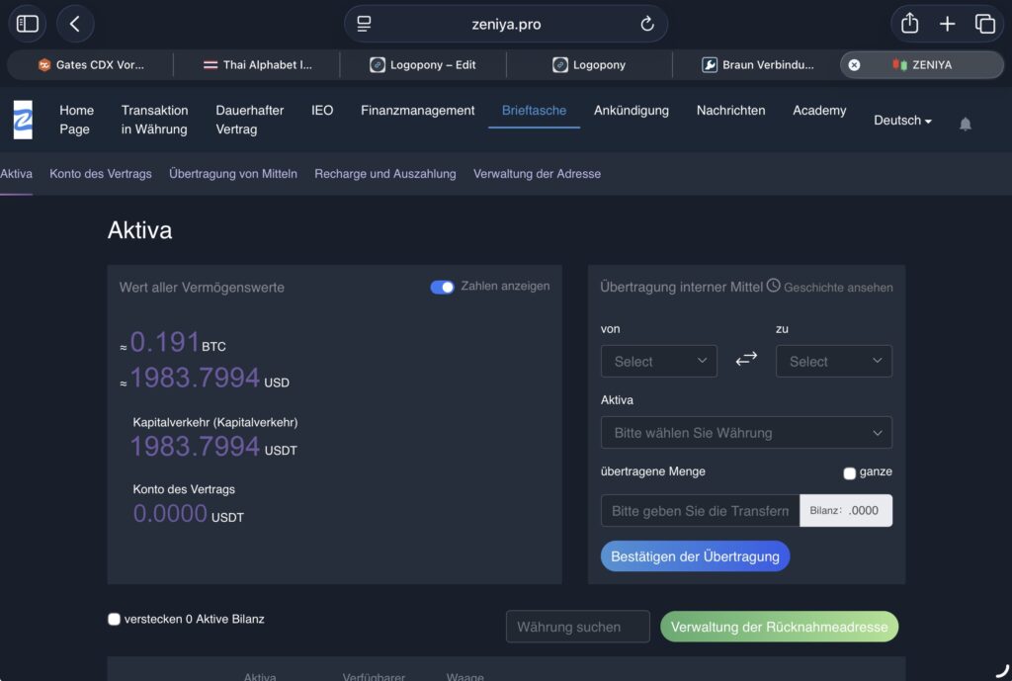
Task: Show the tab overview icon
Action: [984, 24]
